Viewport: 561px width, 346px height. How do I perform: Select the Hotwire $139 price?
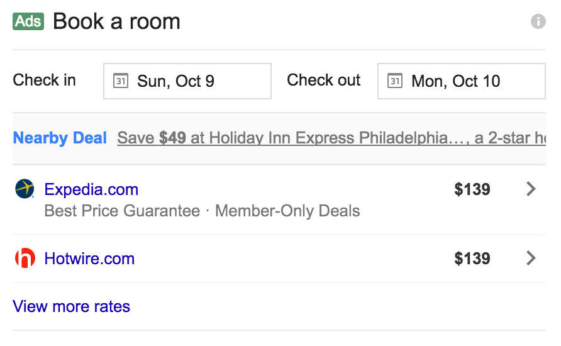(x=472, y=259)
